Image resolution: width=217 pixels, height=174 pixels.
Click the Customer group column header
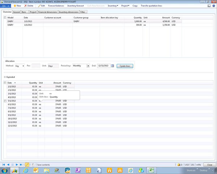pyautogui.click(x=81, y=18)
